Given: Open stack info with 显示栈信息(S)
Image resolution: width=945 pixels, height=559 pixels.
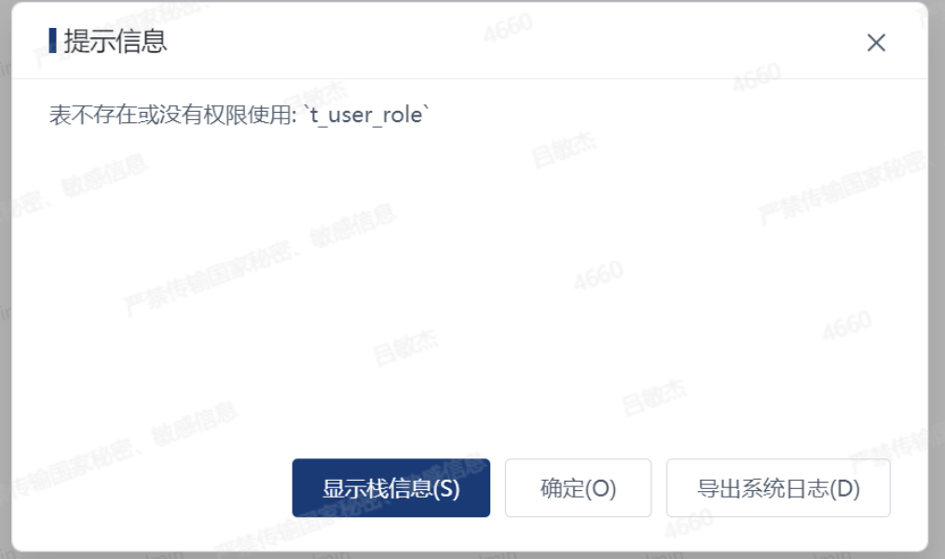Looking at the screenshot, I should point(391,488).
